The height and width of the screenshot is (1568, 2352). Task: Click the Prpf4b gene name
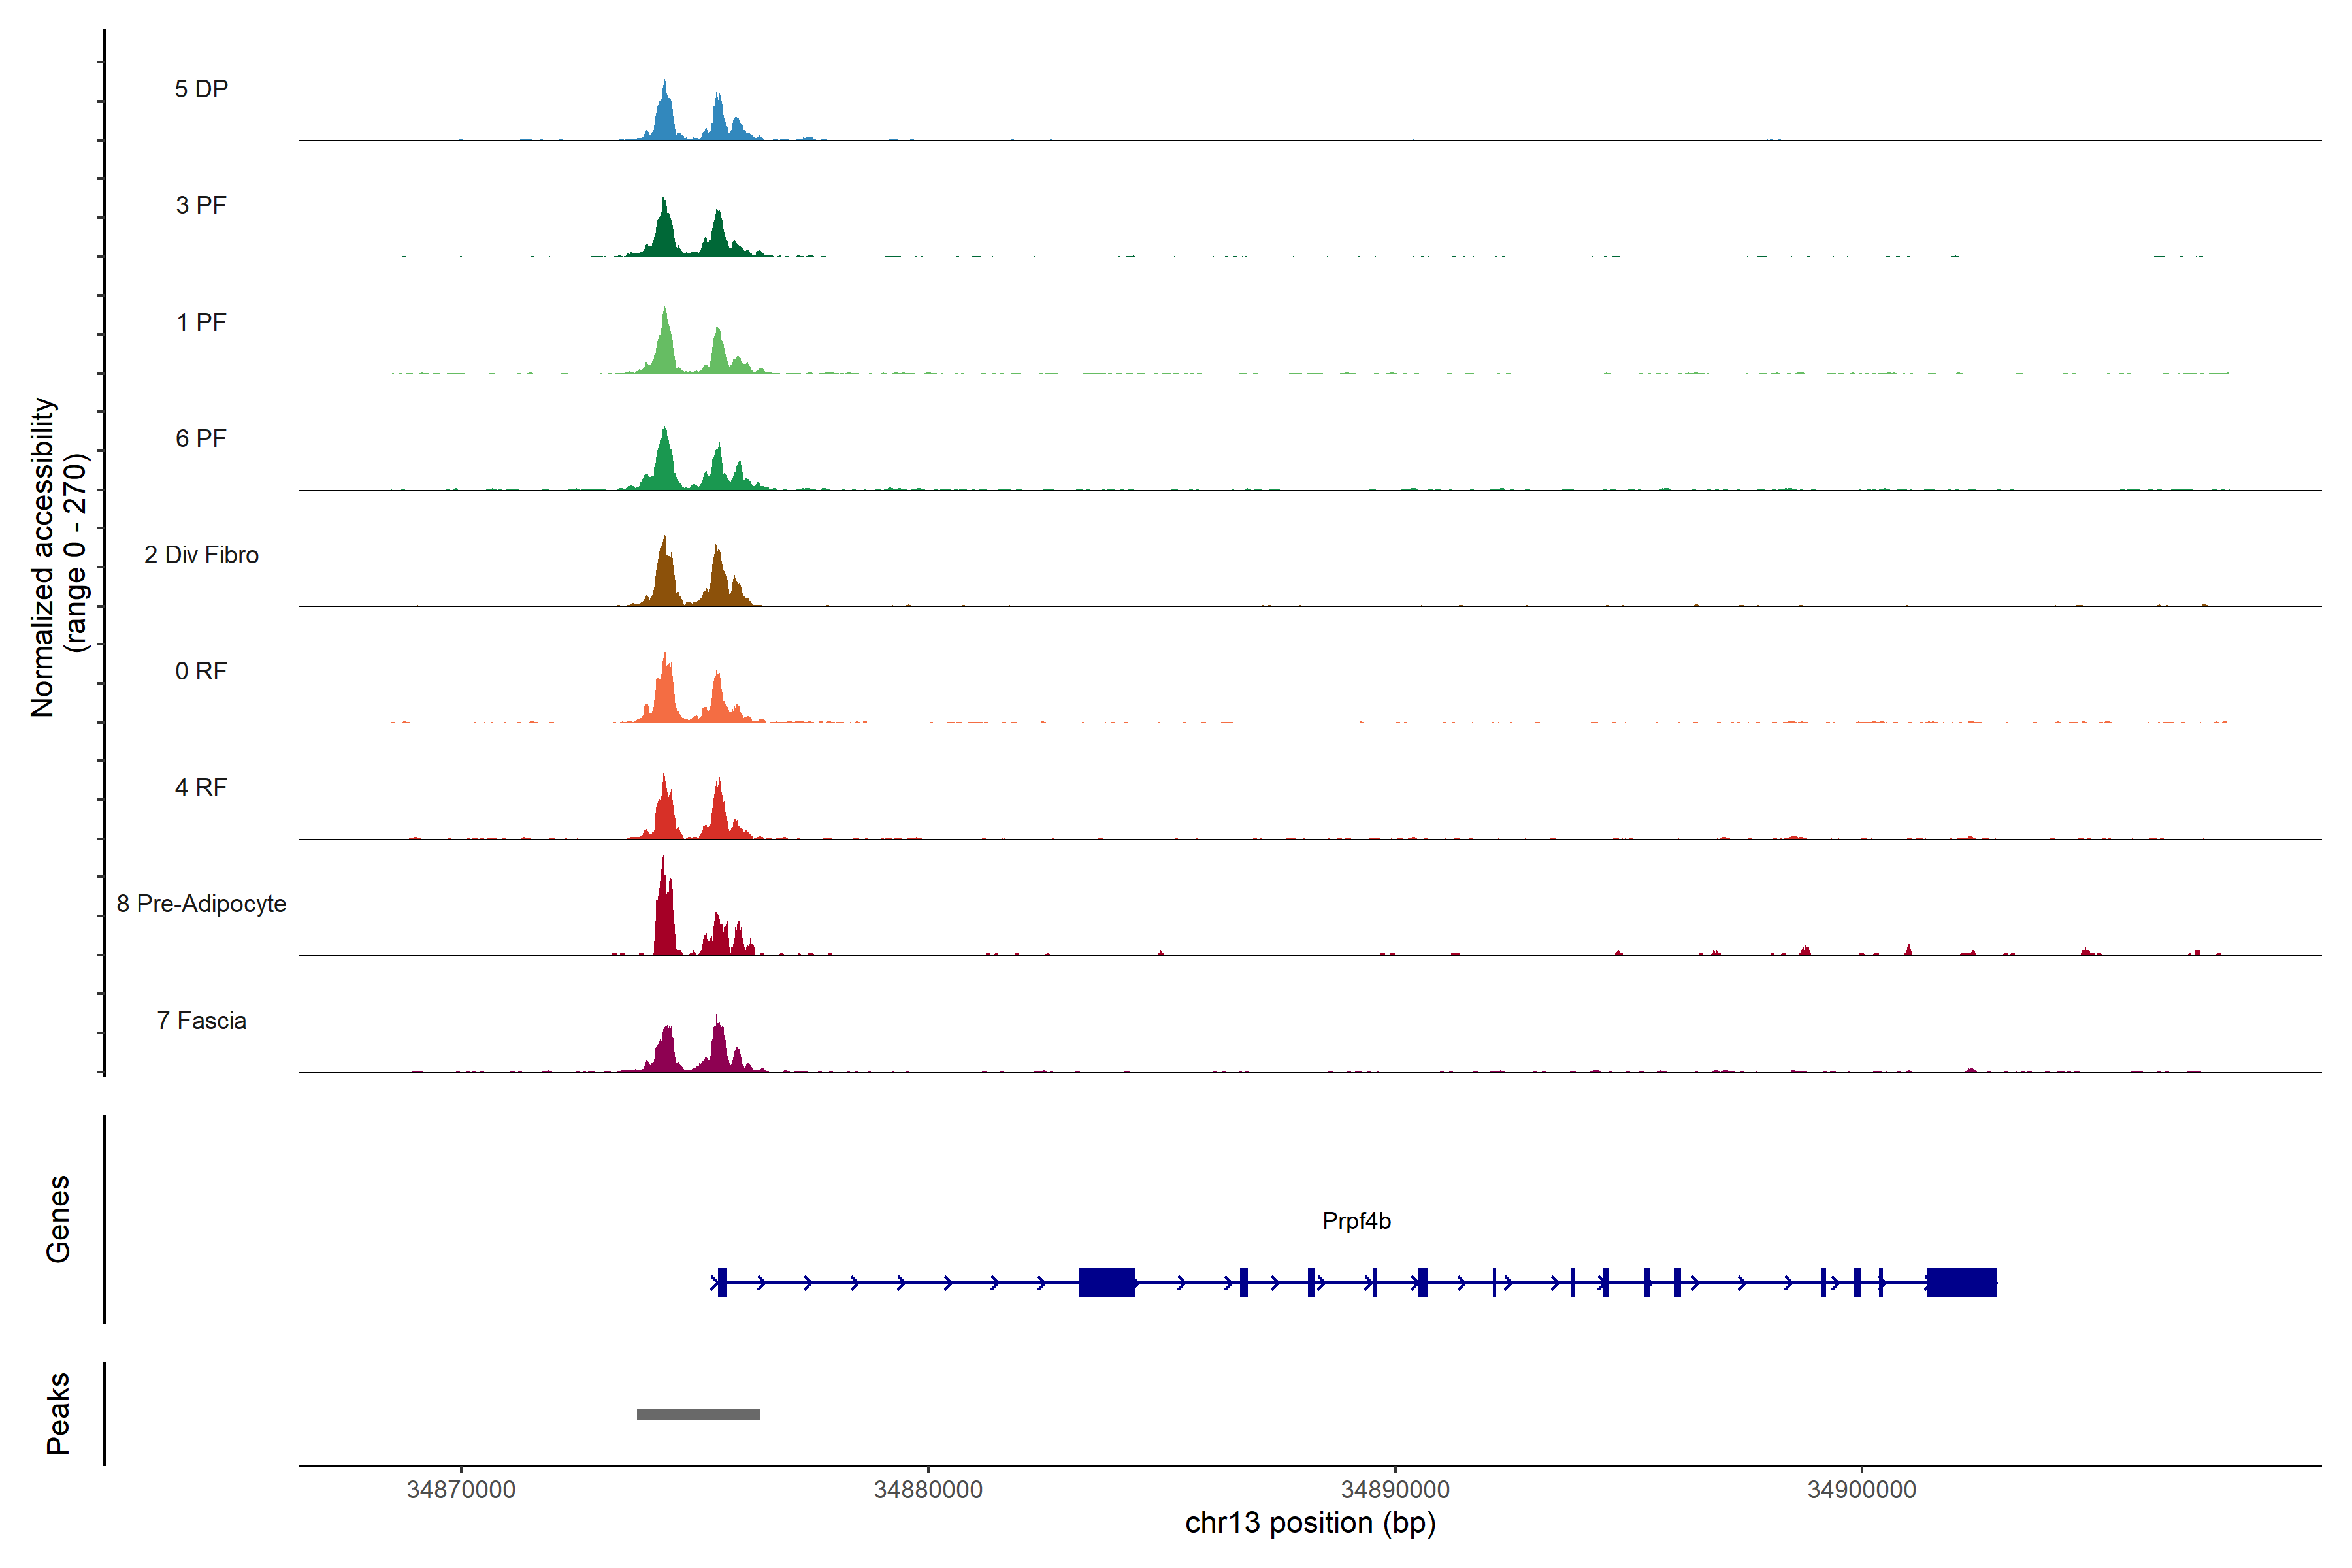point(1356,1221)
